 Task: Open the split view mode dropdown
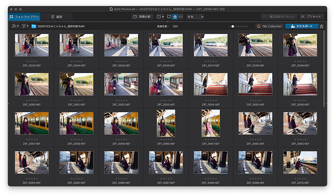tap(160, 17)
